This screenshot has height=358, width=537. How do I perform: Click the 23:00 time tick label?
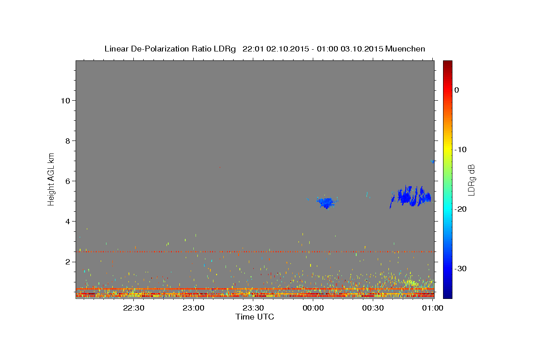coord(194,308)
